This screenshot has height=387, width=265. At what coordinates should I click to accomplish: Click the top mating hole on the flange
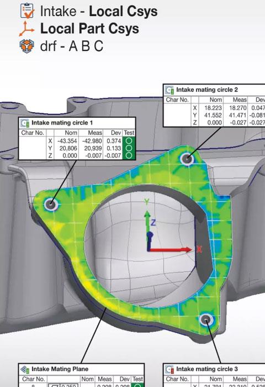pos(187,158)
